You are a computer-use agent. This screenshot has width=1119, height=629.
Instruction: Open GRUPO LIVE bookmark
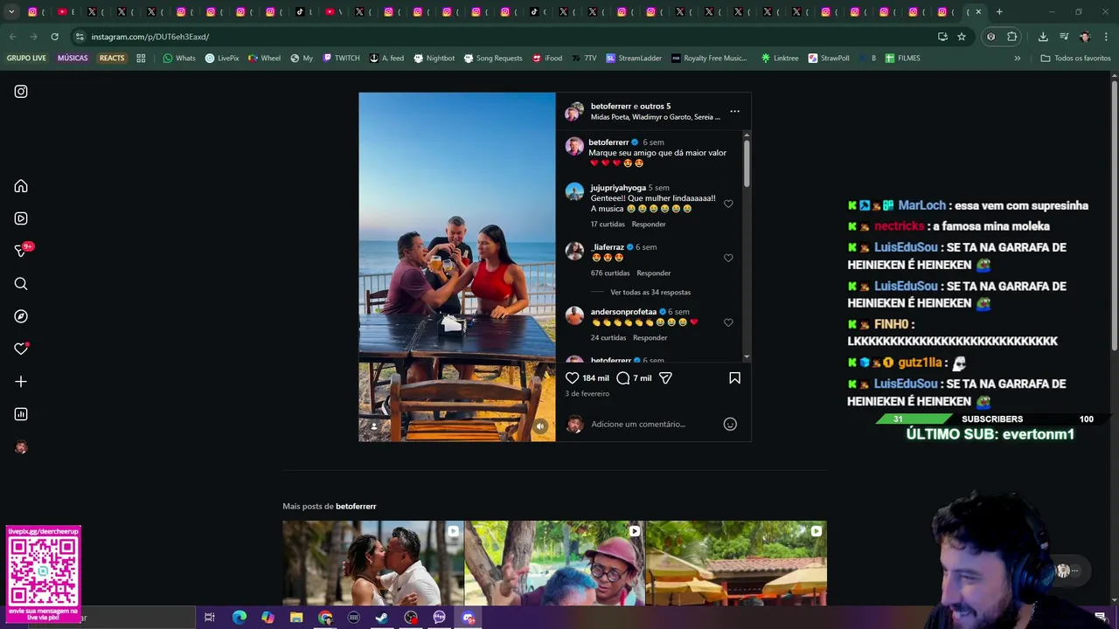click(26, 59)
